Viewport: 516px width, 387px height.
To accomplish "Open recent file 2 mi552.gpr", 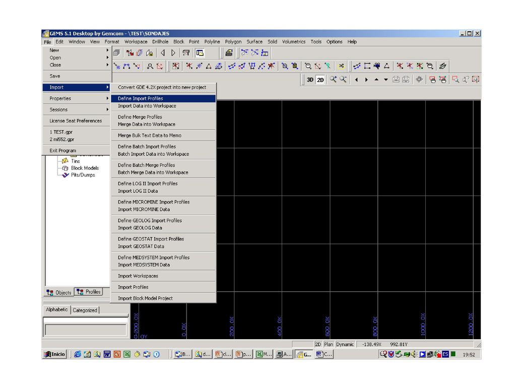I will tap(77, 139).
